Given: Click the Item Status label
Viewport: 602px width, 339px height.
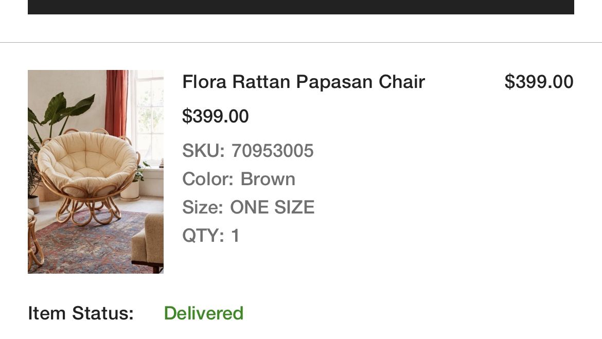Looking at the screenshot, I should point(81,313).
